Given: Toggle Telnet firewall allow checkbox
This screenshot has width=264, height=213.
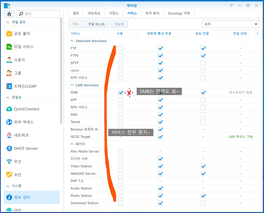Looking at the screenshot, I should (x=160, y=122).
